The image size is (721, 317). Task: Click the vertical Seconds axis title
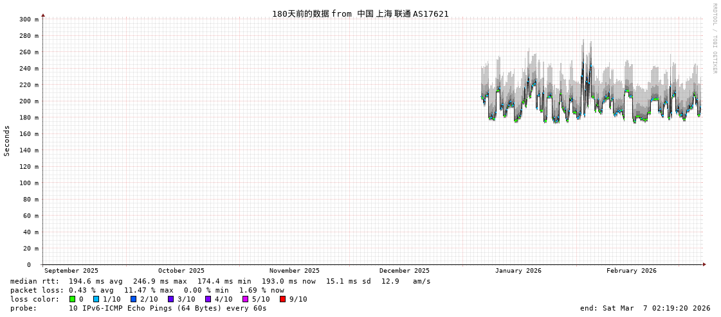(x=7, y=141)
